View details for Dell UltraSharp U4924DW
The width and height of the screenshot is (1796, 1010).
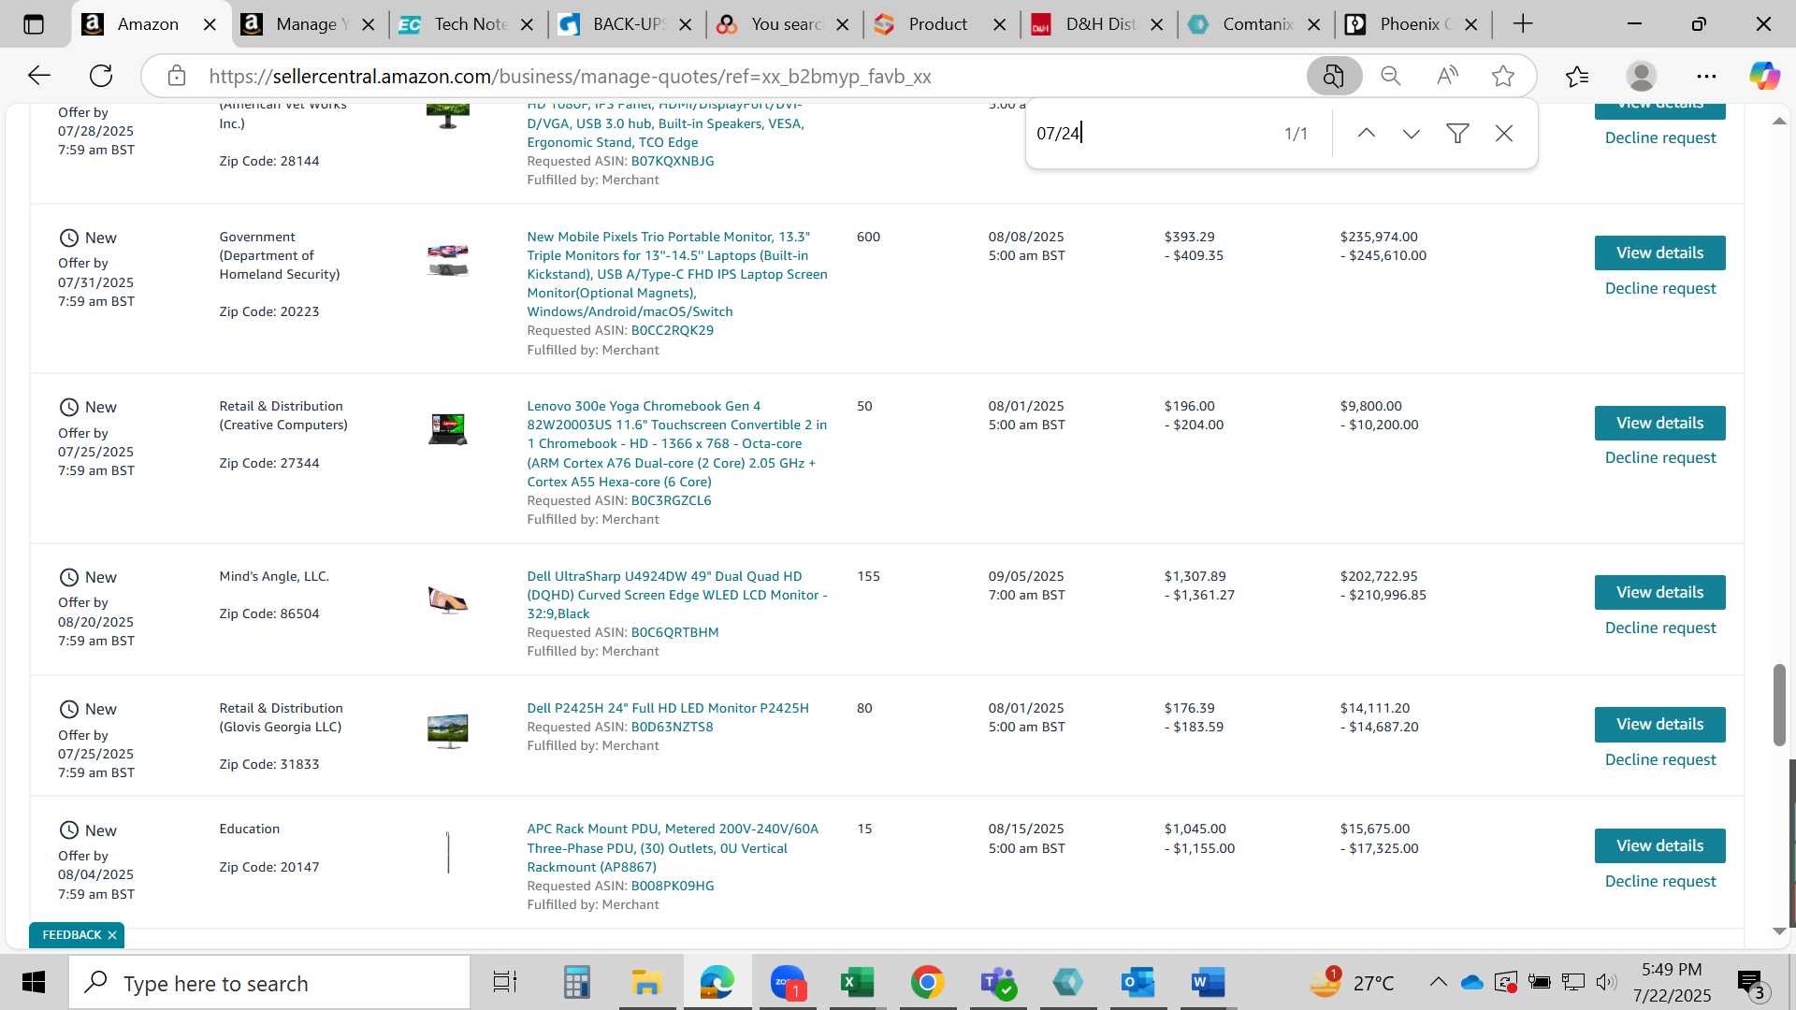(x=1659, y=593)
